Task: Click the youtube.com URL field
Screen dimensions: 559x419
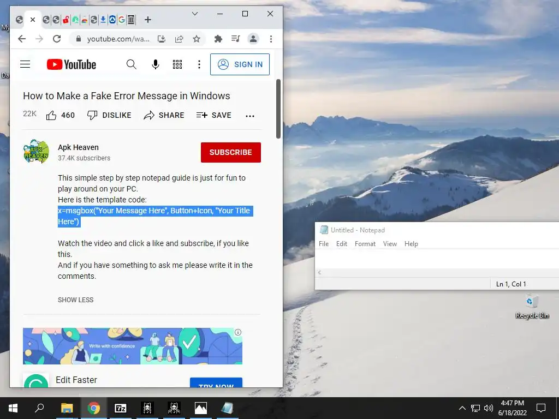Action: pyautogui.click(x=118, y=39)
